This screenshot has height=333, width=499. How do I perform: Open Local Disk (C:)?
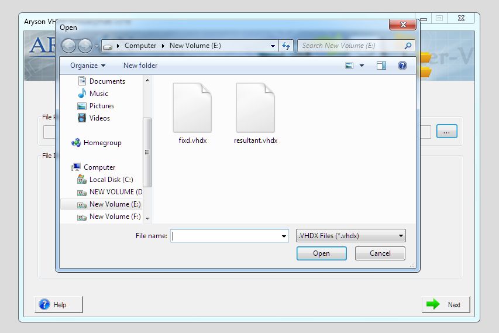pyautogui.click(x=105, y=180)
